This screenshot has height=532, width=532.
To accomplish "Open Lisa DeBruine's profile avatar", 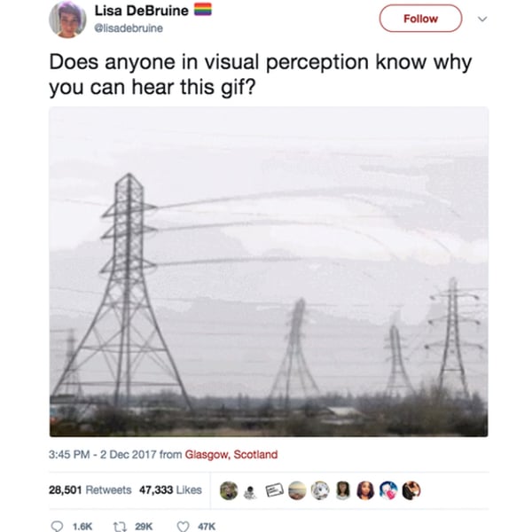I will (67, 20).
